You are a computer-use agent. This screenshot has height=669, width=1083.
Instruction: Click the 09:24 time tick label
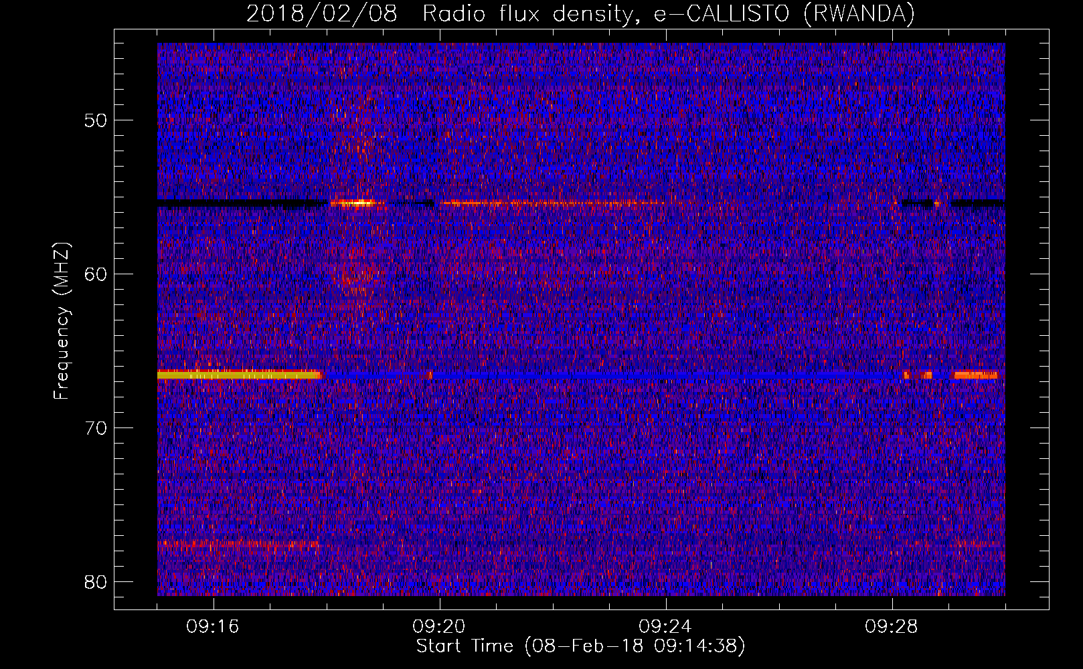[x=665, y=627]
